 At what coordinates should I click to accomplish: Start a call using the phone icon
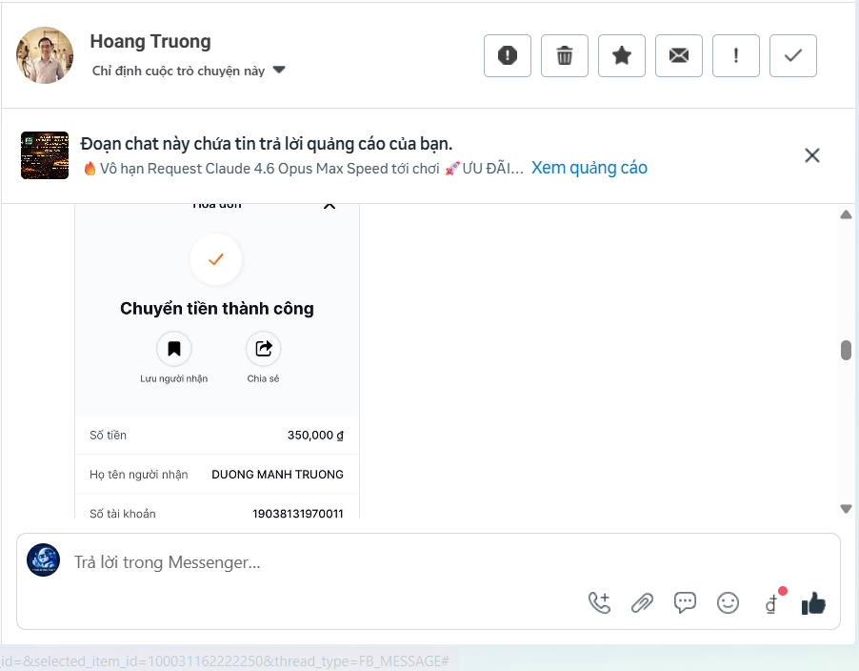(x=599, y=602)
